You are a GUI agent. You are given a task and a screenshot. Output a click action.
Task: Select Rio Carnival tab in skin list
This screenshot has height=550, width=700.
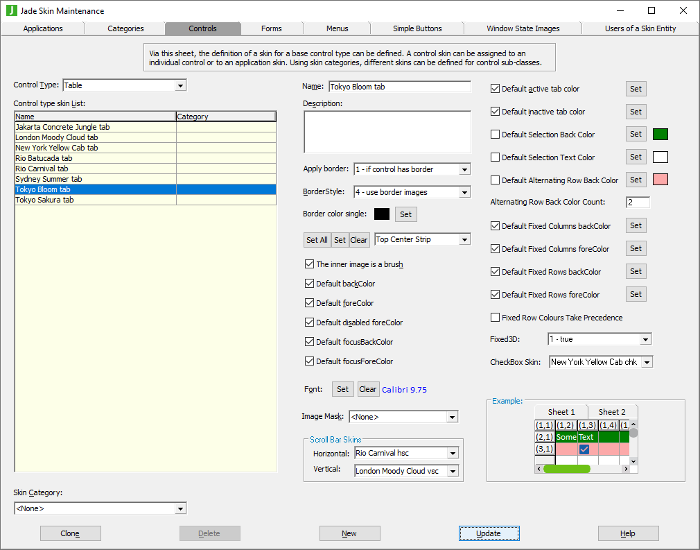42,169
